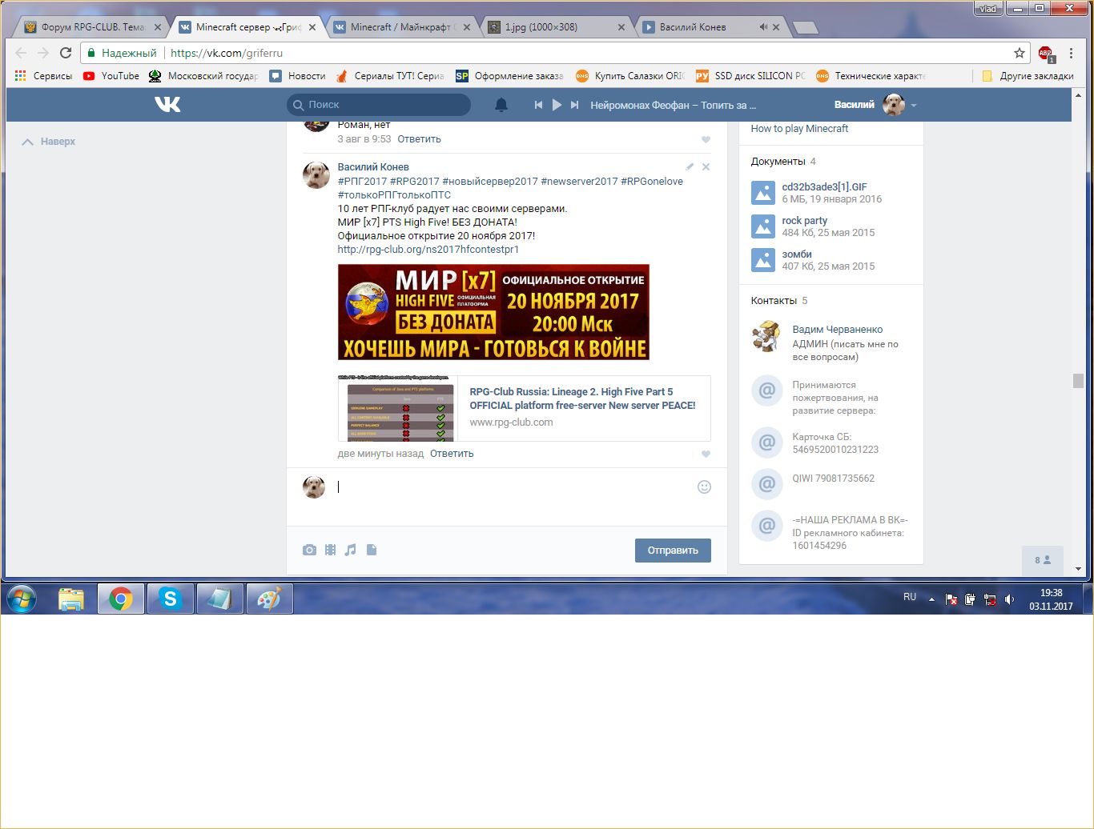Play the current audio track
Image resolution: width=1094 pixels, height=829 pixels.
point(557,105)
